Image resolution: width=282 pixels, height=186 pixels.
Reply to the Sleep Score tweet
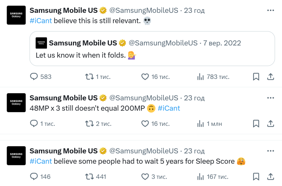pyautogui.click(x=34, y=177)
